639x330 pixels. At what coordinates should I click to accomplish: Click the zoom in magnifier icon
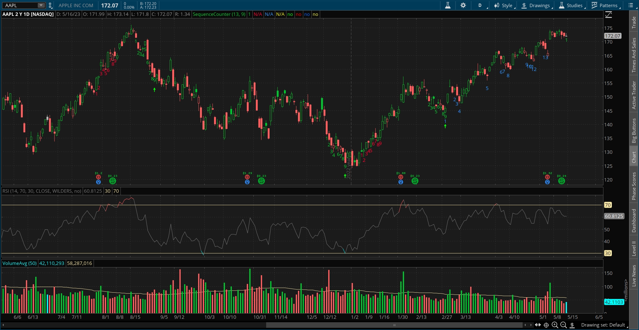point(555,325)
